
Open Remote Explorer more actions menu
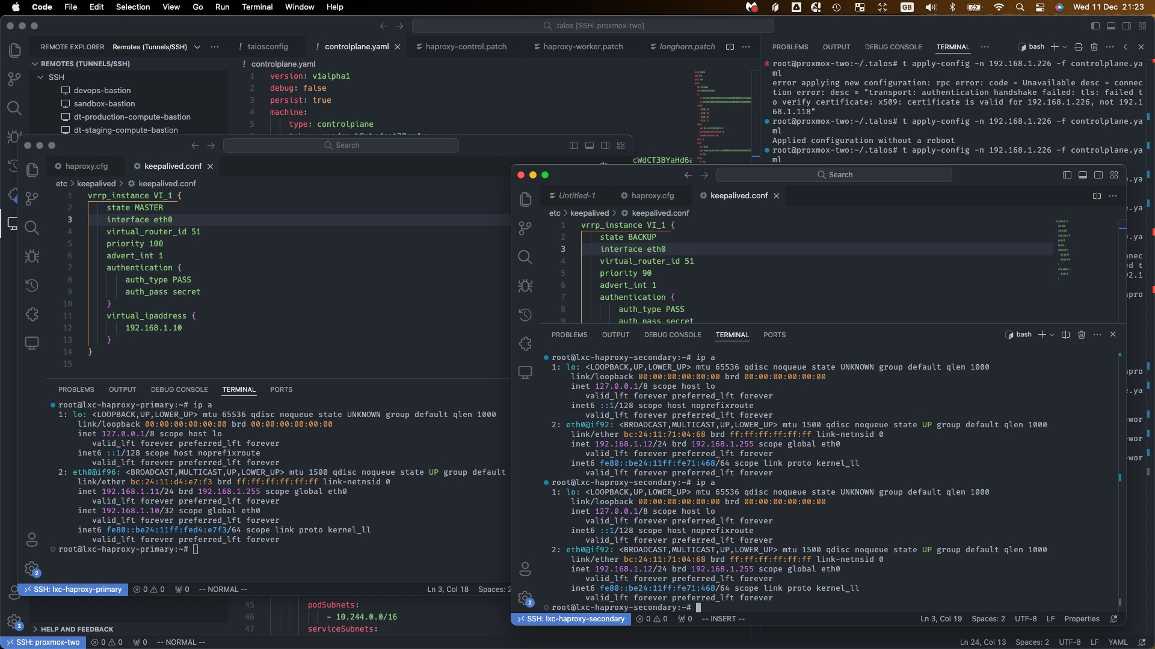point(215,47)
